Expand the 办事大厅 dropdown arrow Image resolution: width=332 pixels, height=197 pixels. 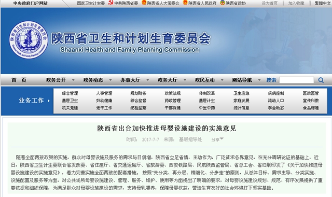[x=147, y=80]
